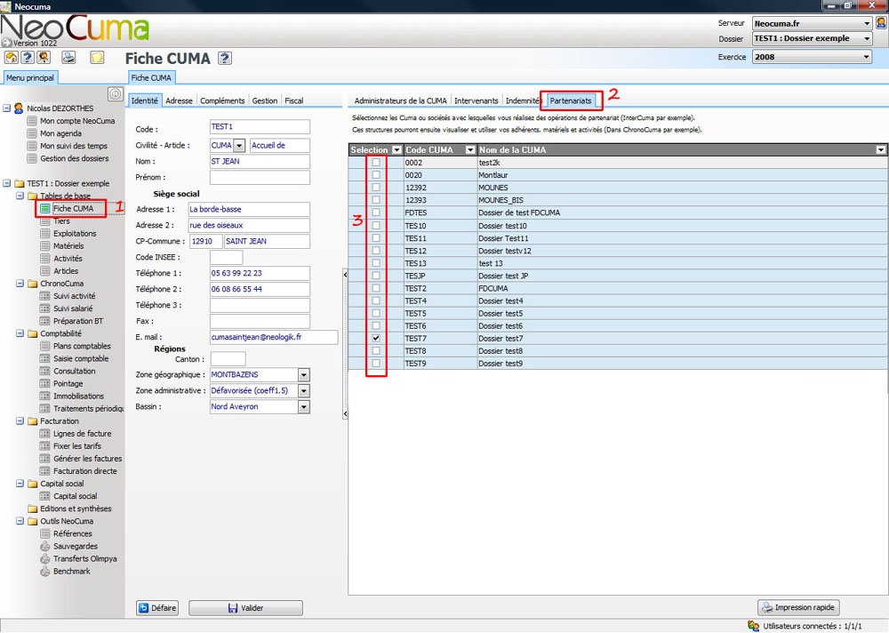Open the Civilité CUMA dropdown arrow
Screen dimensions: 889x633
tap(239, 146)
